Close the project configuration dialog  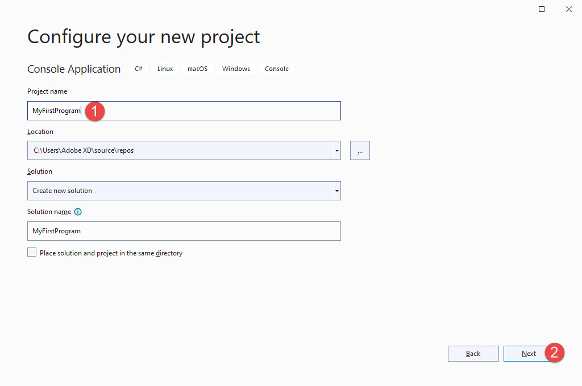click(568, 9)
